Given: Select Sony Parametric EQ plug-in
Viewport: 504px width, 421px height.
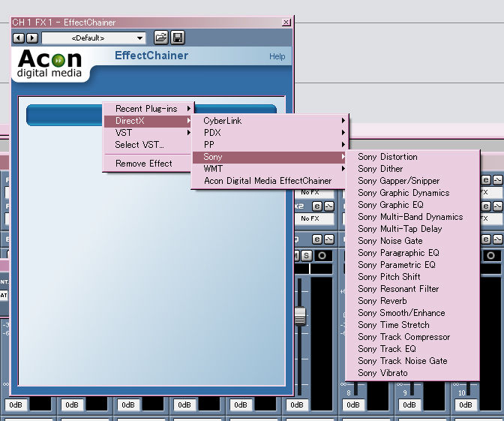Looking at the screenshot, I should 412,265.
